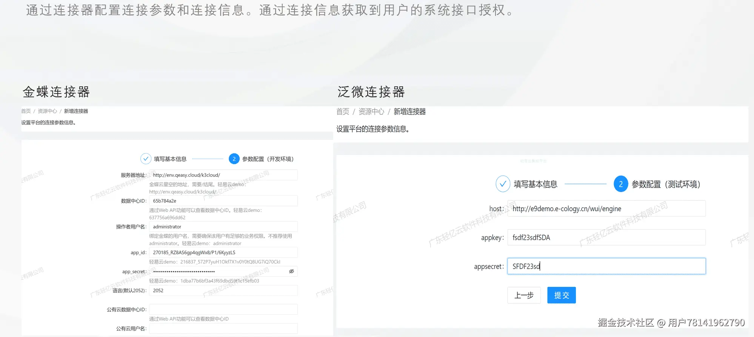Click the 提交 submit button
The width and height of the screenshot is (754, 337).
click(x=562, y=295)
